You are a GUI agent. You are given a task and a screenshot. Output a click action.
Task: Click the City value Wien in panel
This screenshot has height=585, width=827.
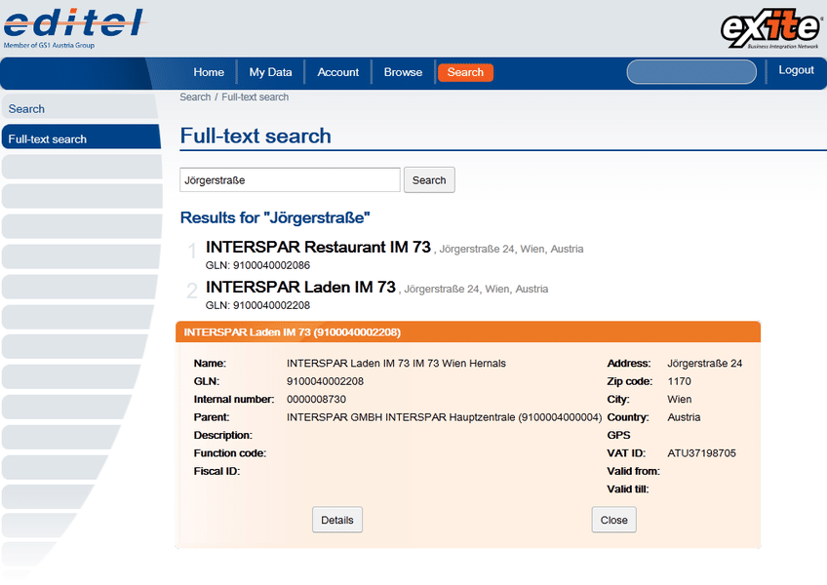[680, 400]
